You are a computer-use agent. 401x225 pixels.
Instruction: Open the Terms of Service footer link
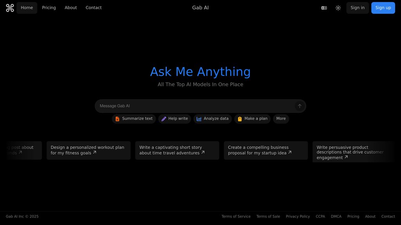[x=236, y=216]
